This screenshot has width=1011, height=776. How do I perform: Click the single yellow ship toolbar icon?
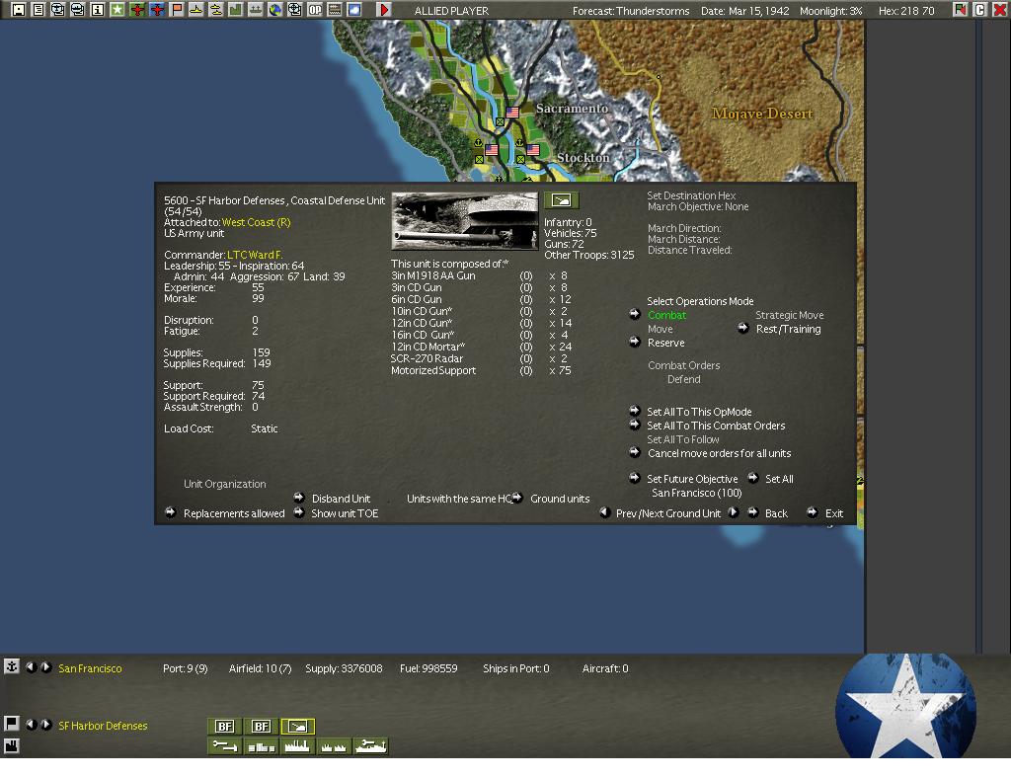click(196, 10)
